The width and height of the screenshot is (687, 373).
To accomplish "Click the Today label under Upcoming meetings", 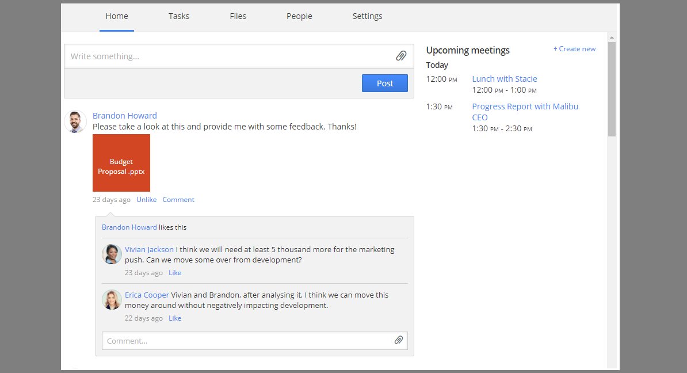I will 437,65.
